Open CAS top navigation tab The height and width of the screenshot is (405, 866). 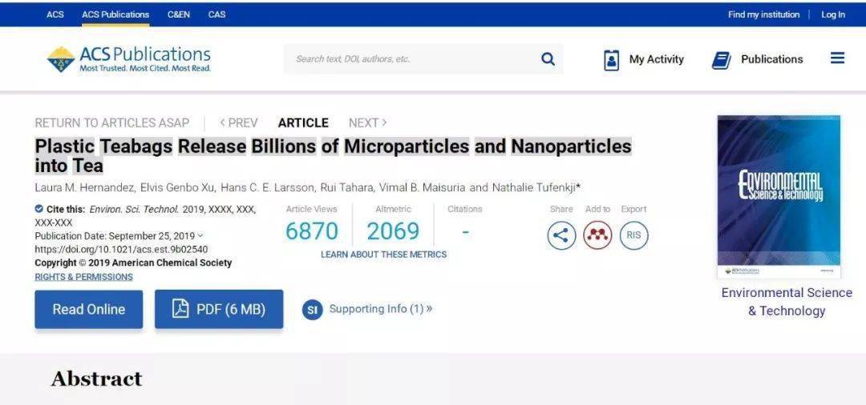[216, 14]
